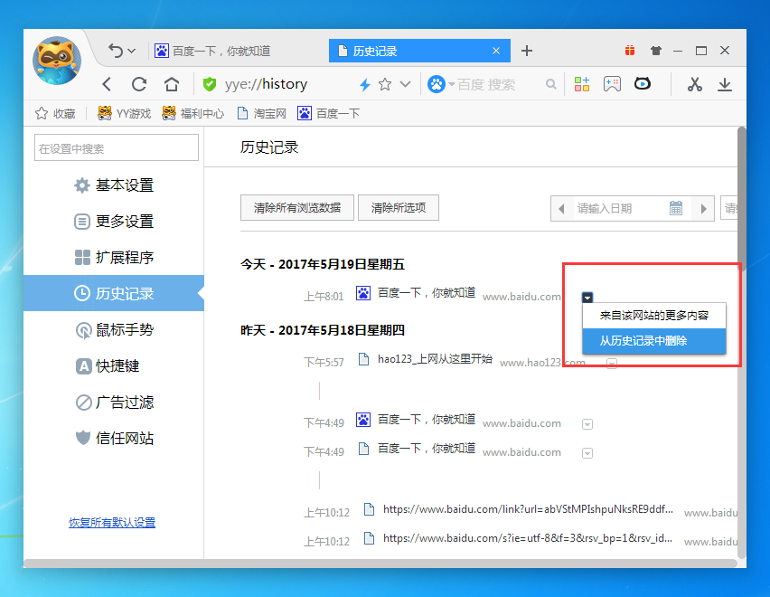Screen dimensions: 770x597
Task: Select the scissors screenshot tool icon
Action: [694, 84]
